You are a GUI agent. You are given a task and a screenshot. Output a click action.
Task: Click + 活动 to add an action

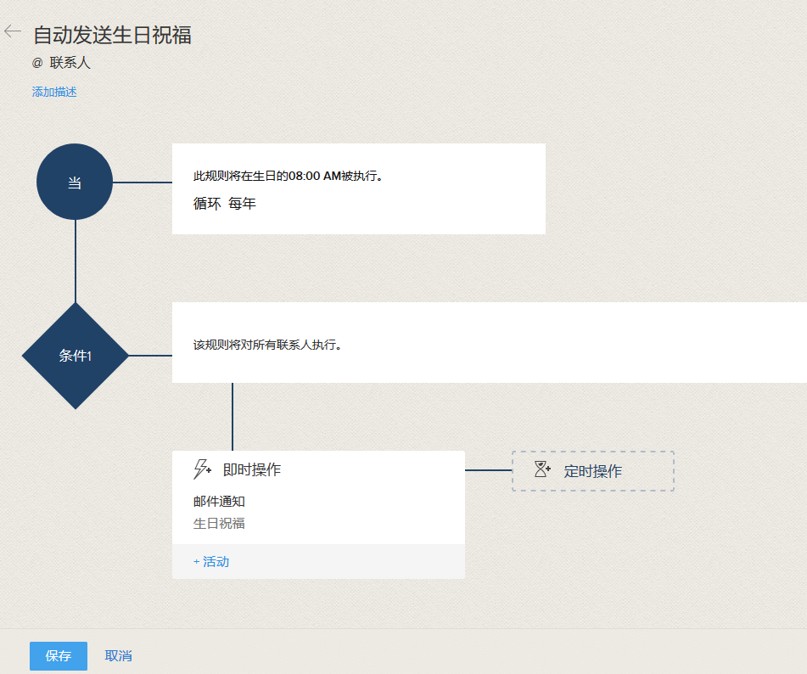click(211, 562)
